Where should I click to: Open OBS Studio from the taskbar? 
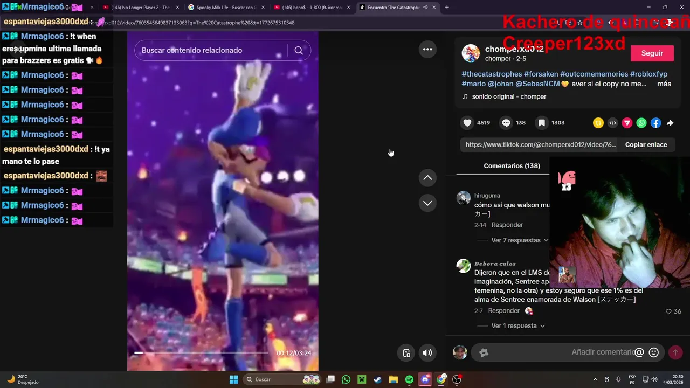[457, 379]
